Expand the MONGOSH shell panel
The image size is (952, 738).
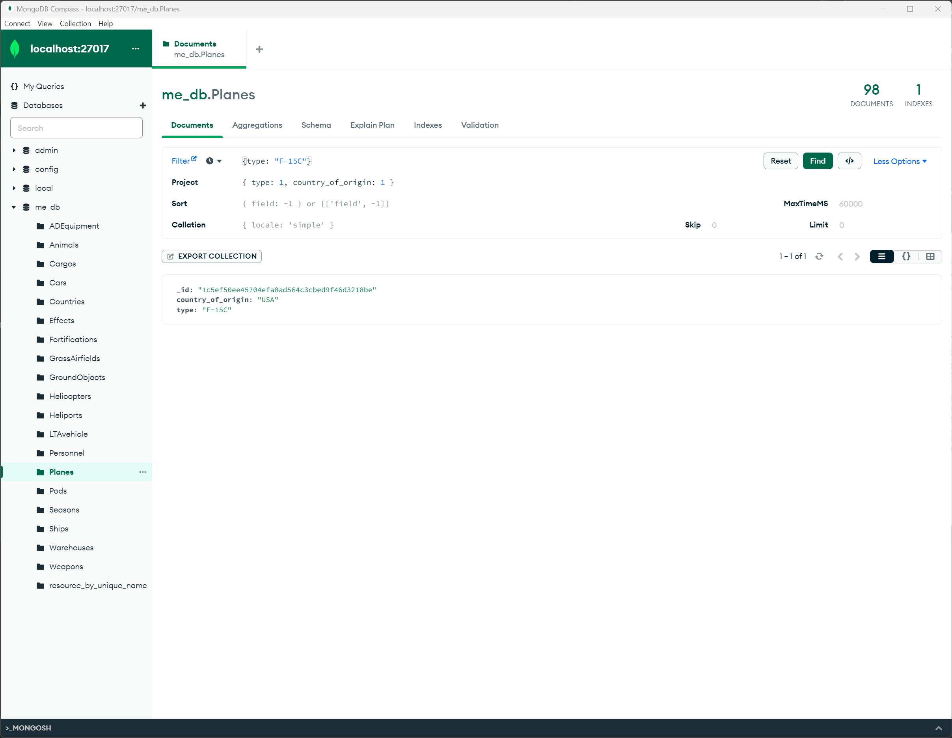click(938, 728)
